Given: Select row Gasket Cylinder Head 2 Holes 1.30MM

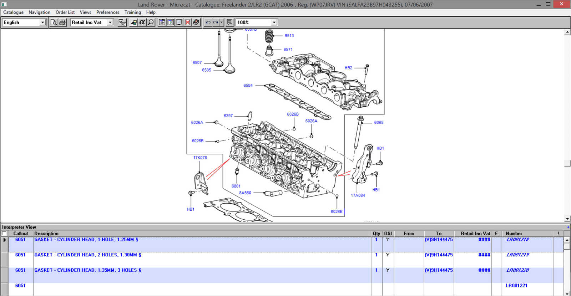Looking at the screenshot, I should (285, 260).
